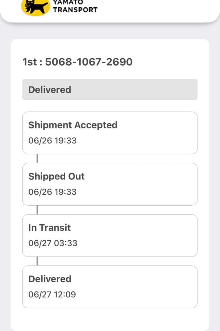Select the tracking number 5068-1067-2690

pos(89,62)
